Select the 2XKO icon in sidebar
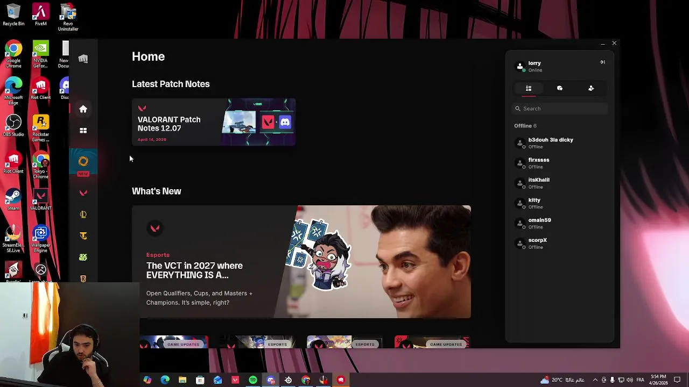Viewport: 689px width, 387px height. pos(83,257)
